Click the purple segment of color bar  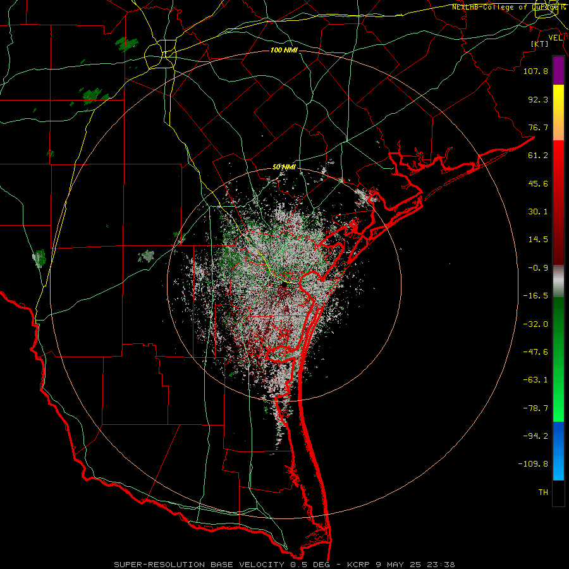(558, 70)
